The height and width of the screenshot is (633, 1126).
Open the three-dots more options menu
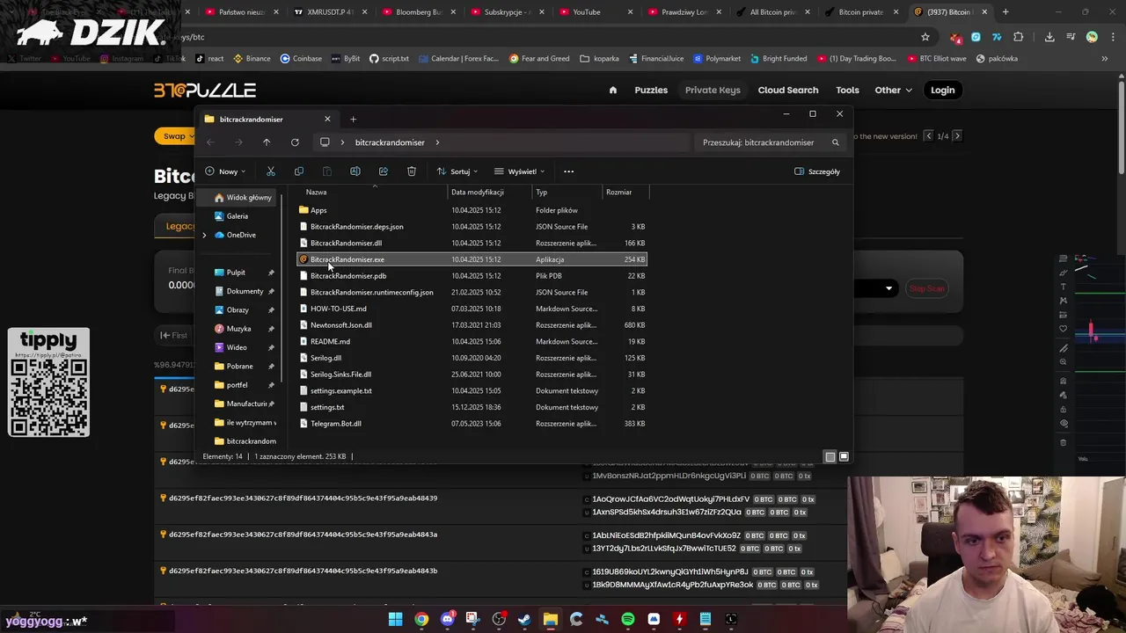[x=568, y=171]
